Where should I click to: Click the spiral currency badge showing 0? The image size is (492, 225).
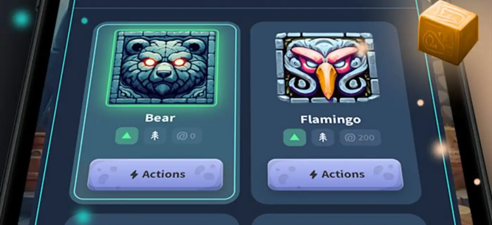point(187,136)
